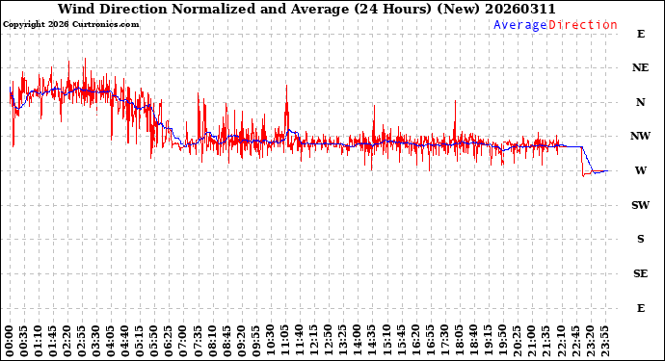The width and height of the screenshot is (665, 361).
Task: Click the 00:35 time label
Action: (x=24, y=341)
